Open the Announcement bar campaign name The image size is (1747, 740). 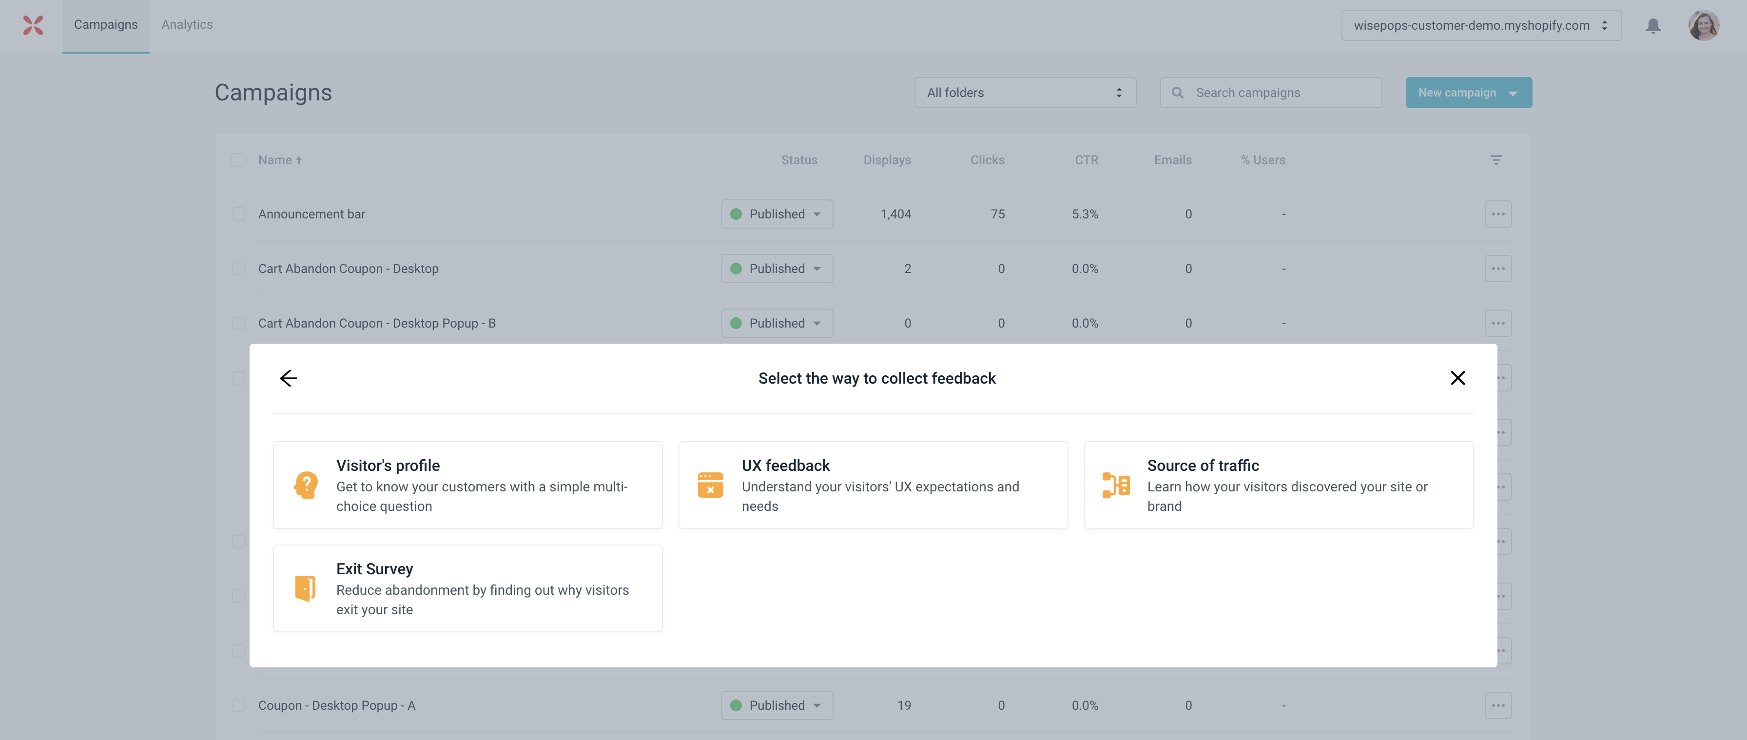point(312,214)
